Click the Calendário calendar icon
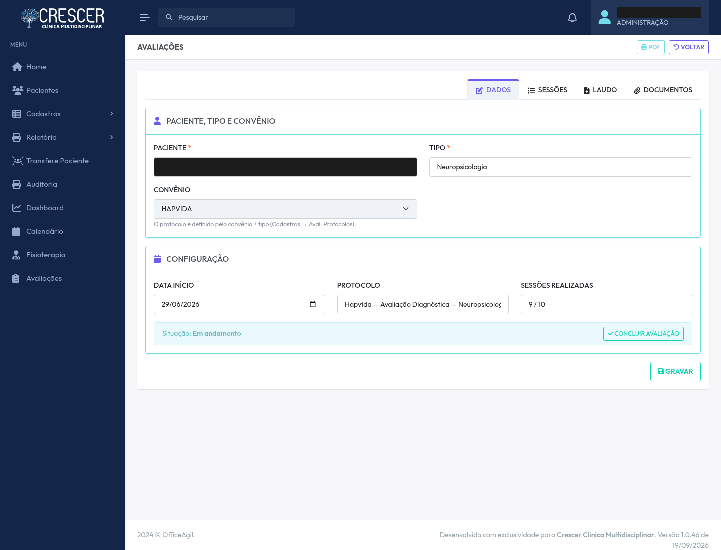 coord(16,231)
